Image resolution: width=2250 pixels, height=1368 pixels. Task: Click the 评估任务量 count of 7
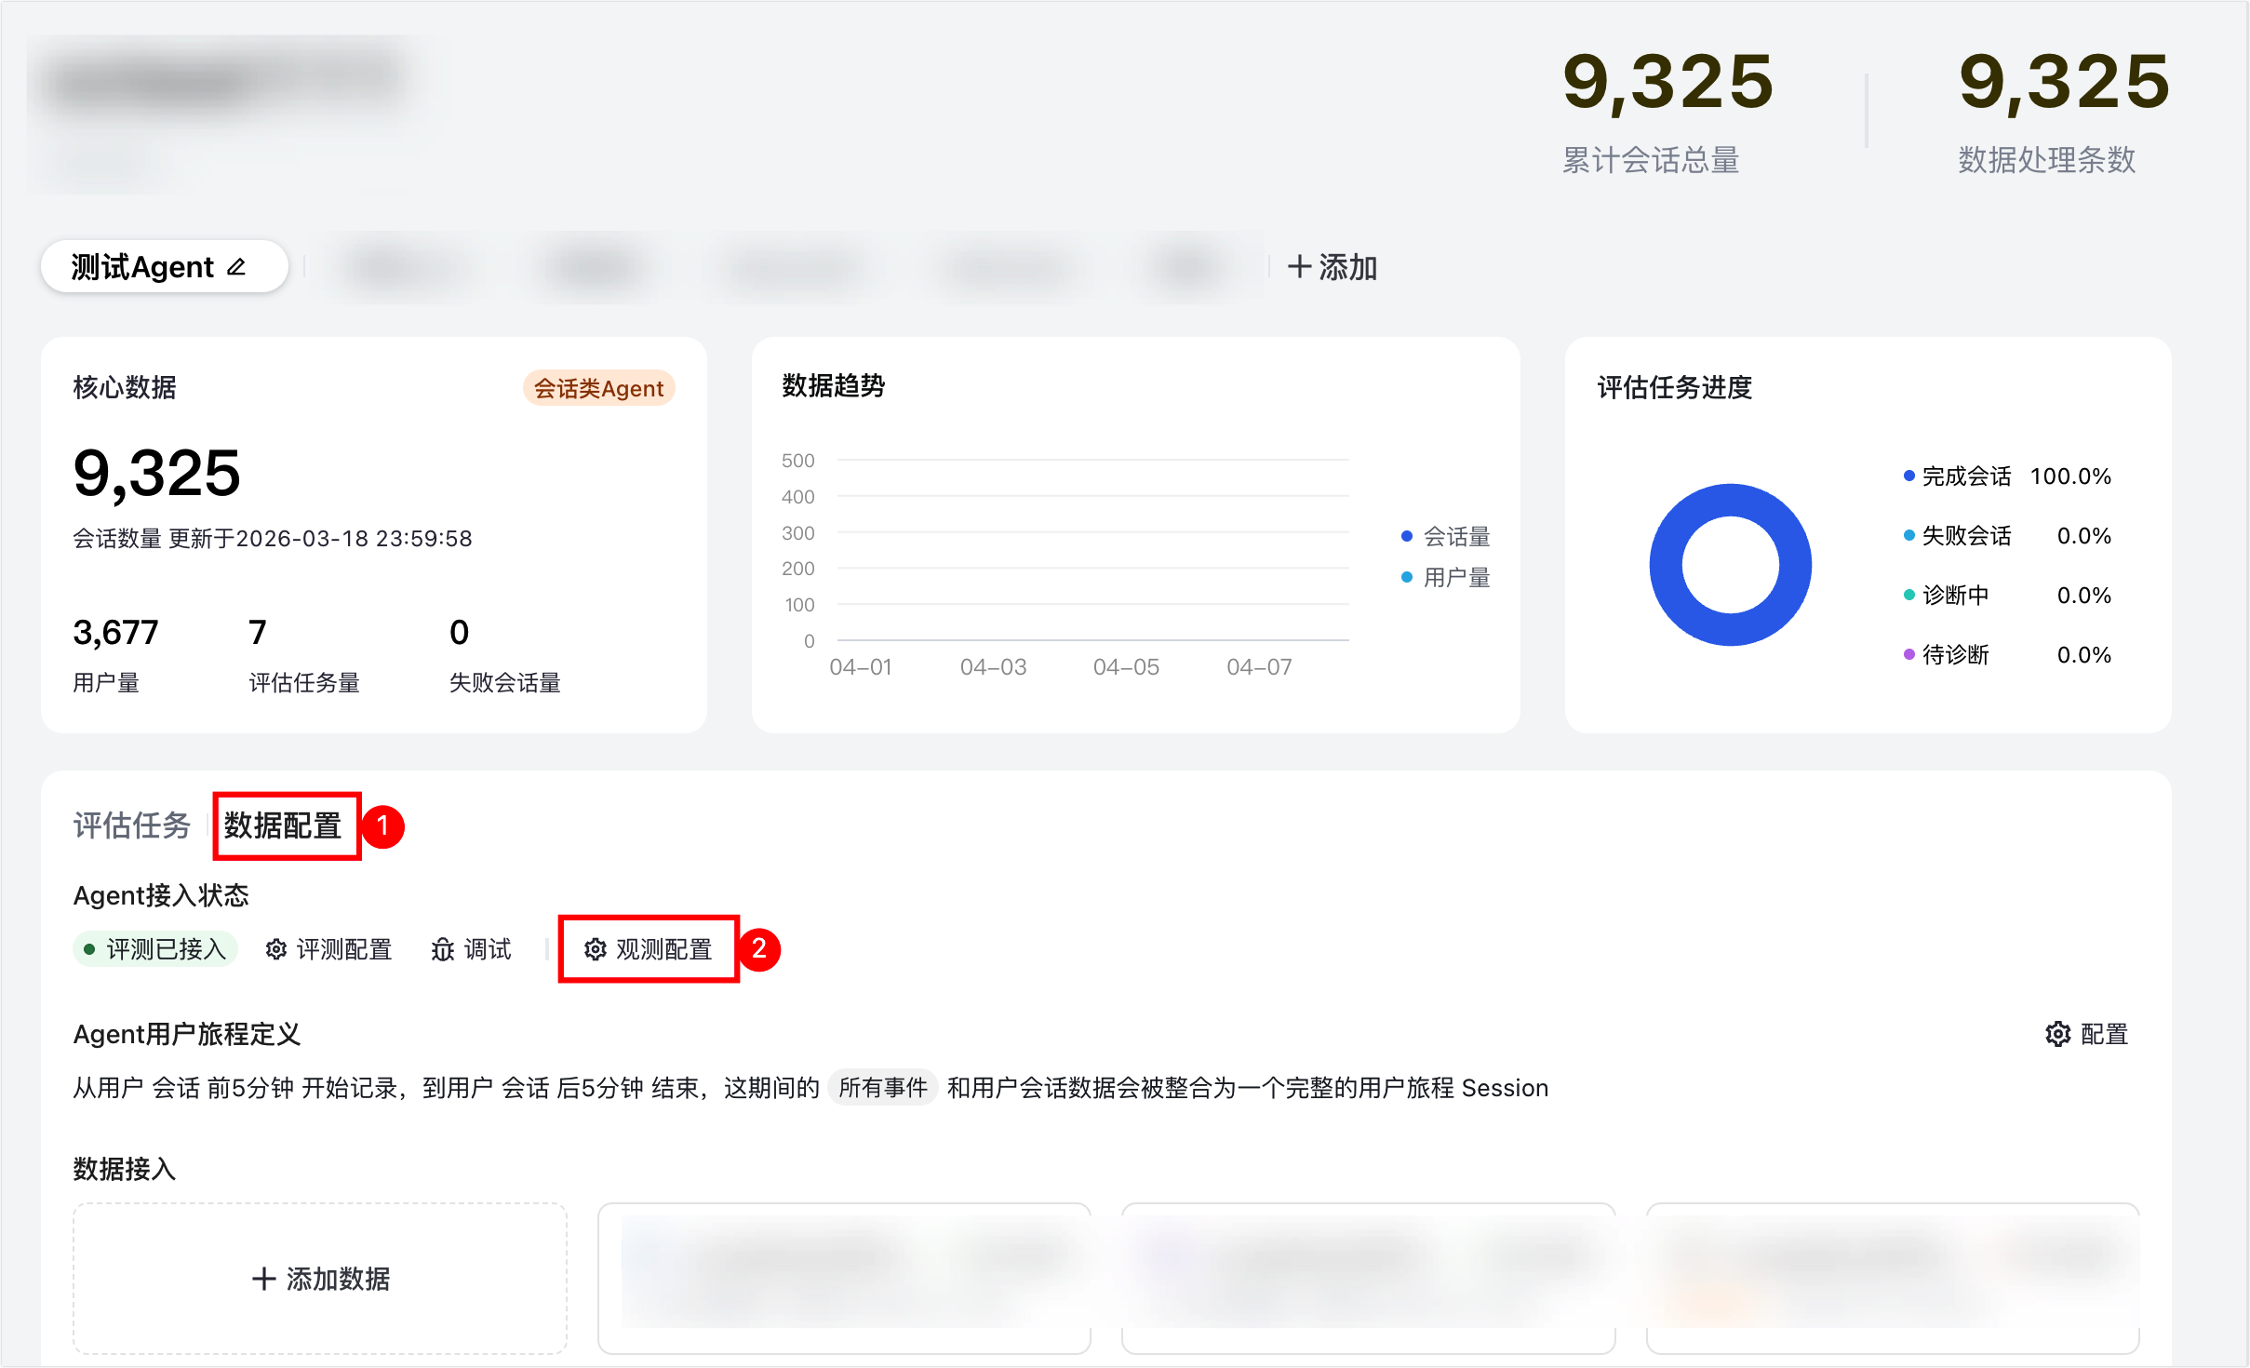pos(258,633)
